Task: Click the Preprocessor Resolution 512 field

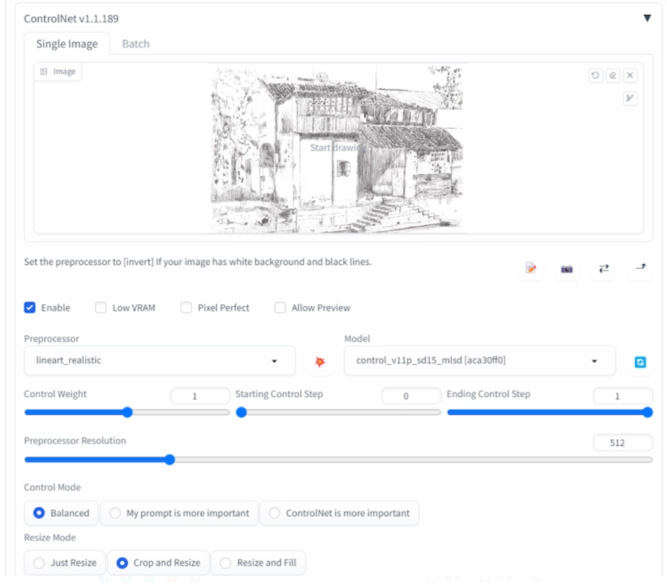Action: (x=623, y=442)
